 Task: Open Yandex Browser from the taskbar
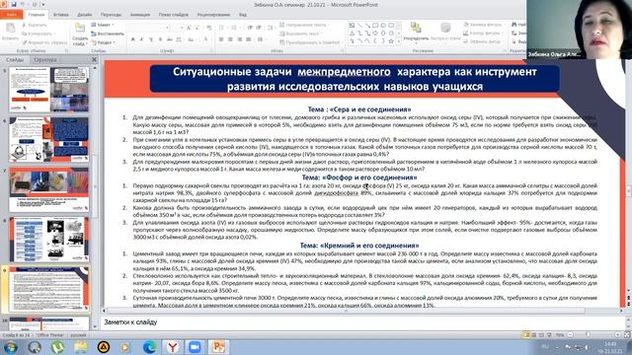173,347
